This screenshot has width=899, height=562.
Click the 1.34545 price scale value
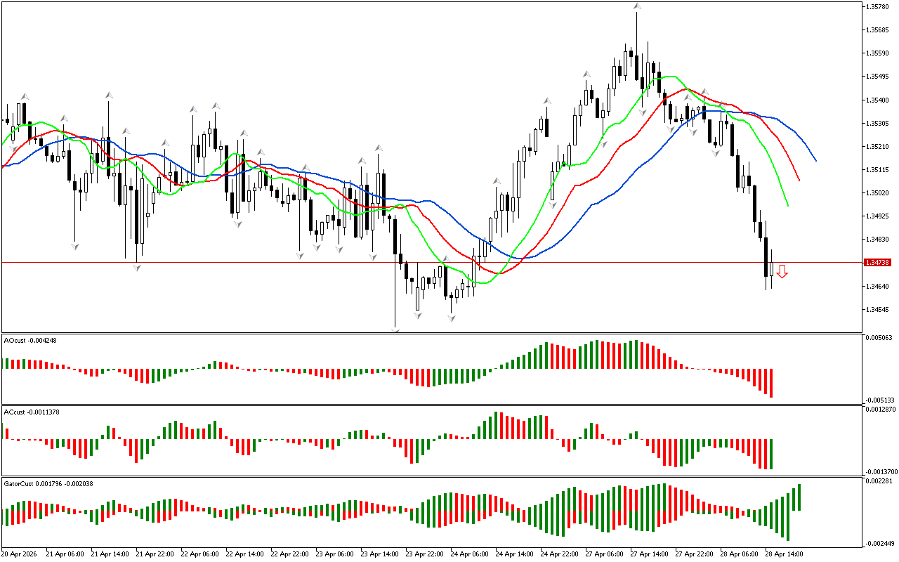pos(879,310)
